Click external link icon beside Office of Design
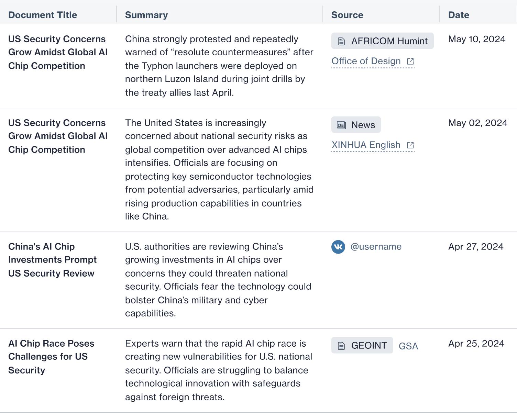517x413 pixels. (410, 62)
